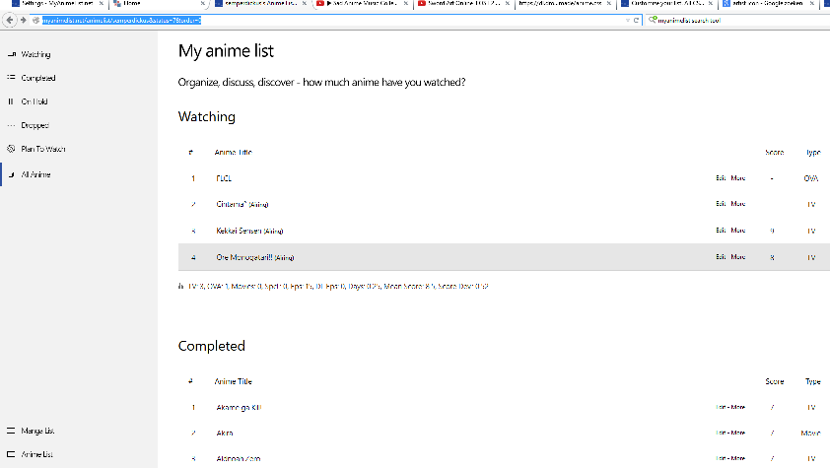Click Edit on the Akame ga Kill row
Image resolution: width=830 pixels, height=468 pixels.
coord(721,407)
